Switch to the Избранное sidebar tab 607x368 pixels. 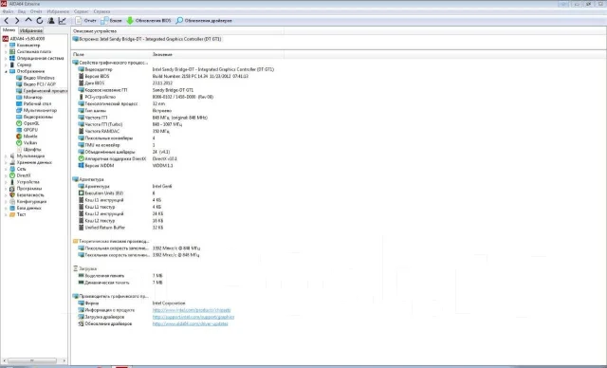point(31,30)
